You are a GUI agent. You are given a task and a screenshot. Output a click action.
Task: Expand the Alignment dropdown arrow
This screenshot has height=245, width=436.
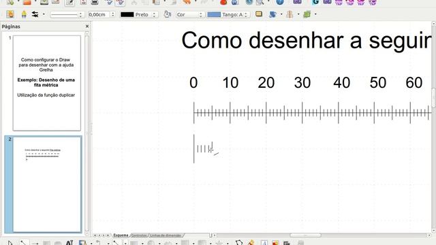[x=298, y=14]
